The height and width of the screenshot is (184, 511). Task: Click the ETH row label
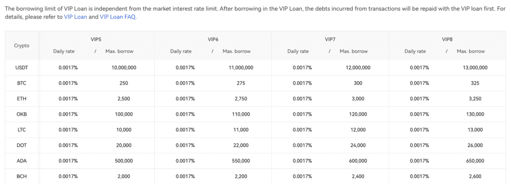21,99
